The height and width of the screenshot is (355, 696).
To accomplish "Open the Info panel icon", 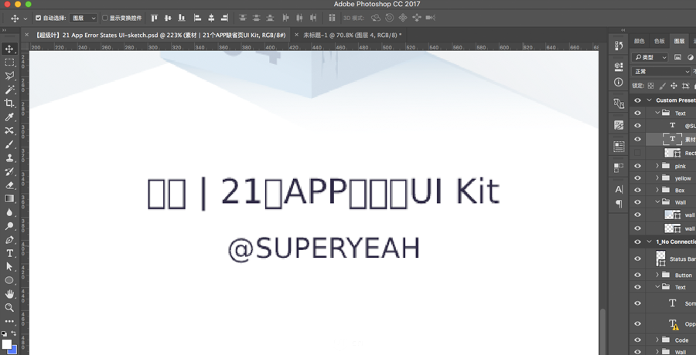I will (x=619, y=83).
